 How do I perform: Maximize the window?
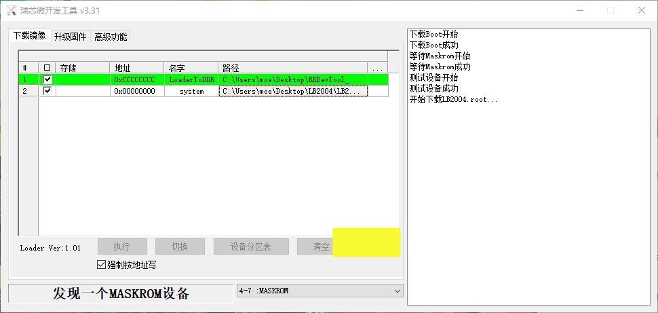coord(611,10)
